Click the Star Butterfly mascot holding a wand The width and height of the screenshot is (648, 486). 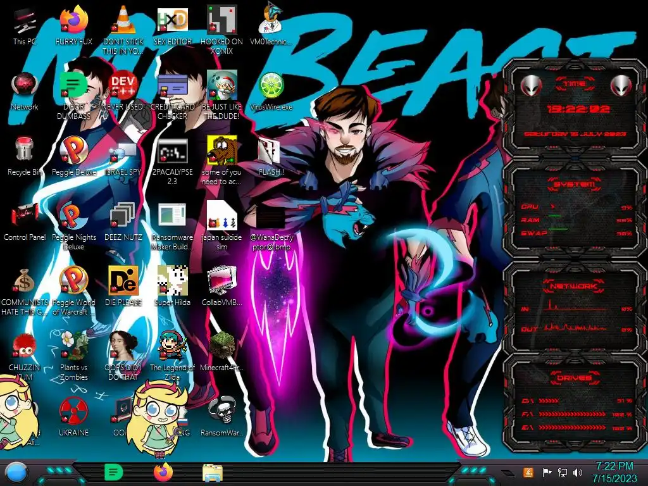click(159, 420)
